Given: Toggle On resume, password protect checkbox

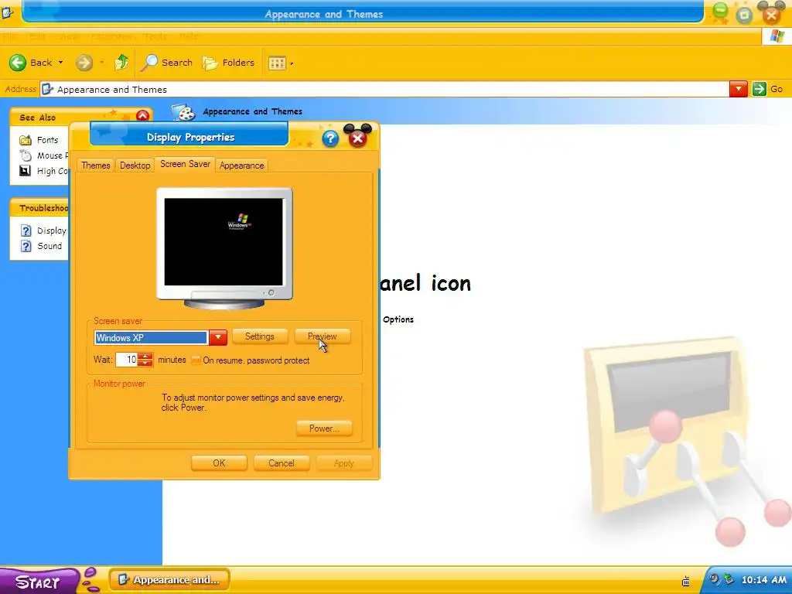Looking at the screenshot, I should tap(196, 360).
